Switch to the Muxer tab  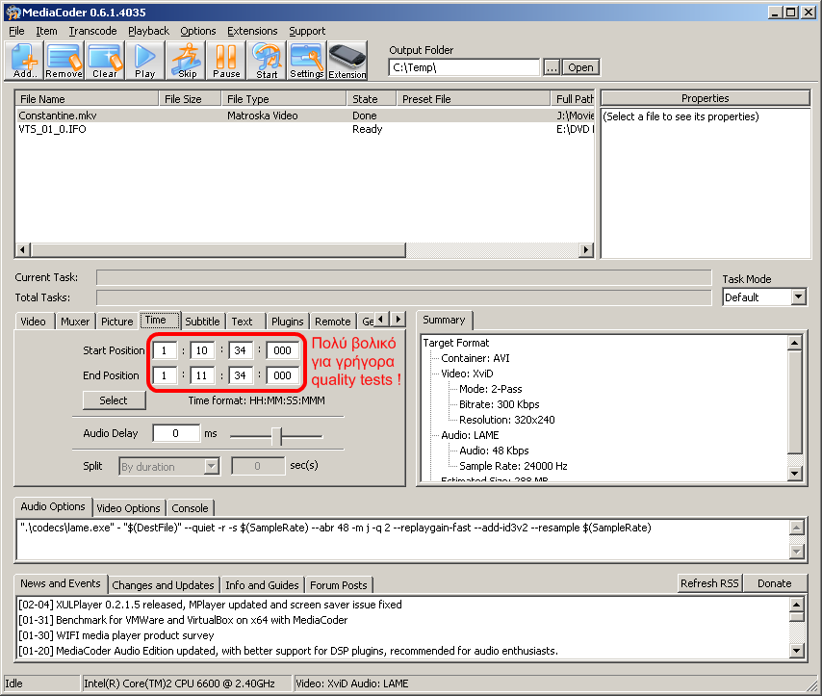(75, 322)
